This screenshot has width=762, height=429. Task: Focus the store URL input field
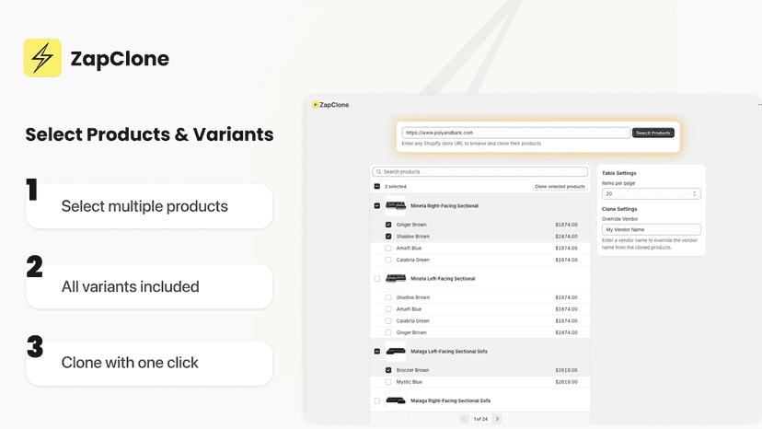coord(516,133)
